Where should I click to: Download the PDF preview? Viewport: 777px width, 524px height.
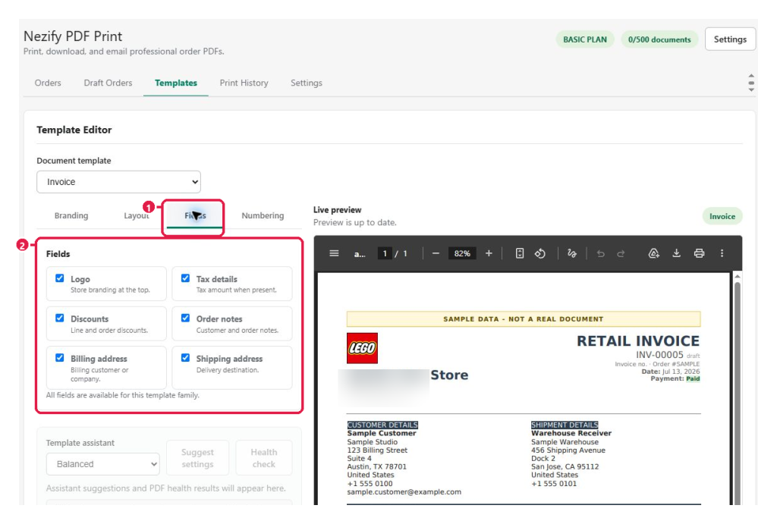click(676, 253)
